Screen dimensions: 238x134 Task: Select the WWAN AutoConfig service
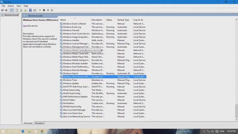[x=103, y=106]
